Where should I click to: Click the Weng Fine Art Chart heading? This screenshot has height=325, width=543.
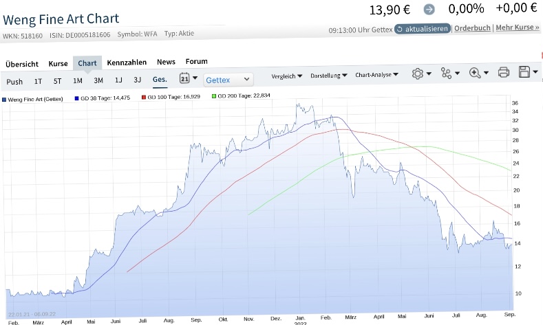[x=61, y=19]
